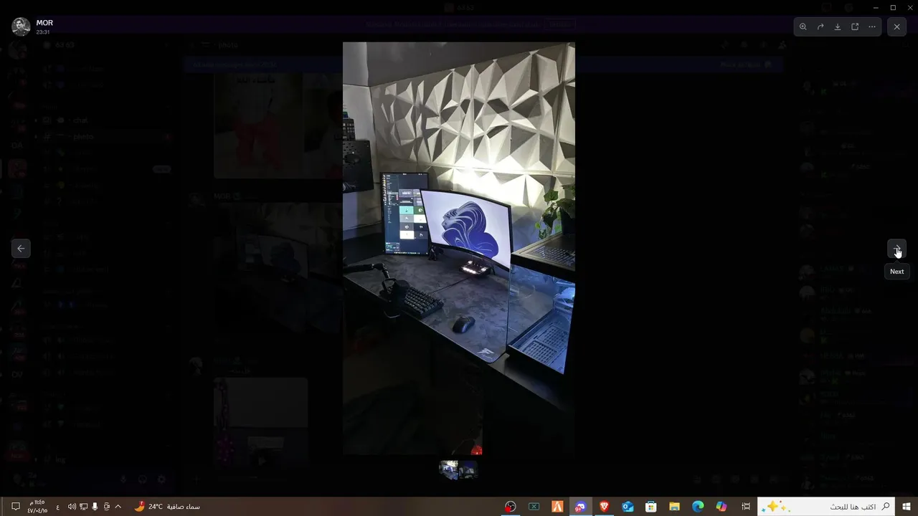Open the Windows Start menu
The image size is (918, 516).
pyautogui.click(x=907, y=507)
